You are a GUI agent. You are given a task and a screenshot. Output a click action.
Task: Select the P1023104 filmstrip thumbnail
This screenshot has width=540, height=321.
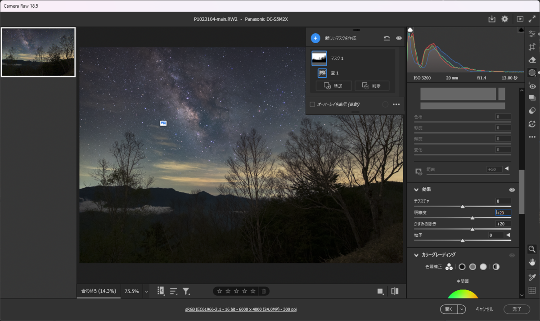click(38, 52)
